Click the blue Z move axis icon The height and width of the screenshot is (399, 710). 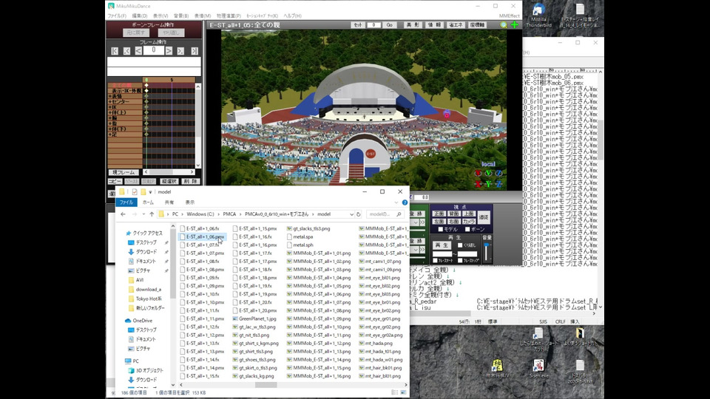pyautogui.click(x=498, y=184)
